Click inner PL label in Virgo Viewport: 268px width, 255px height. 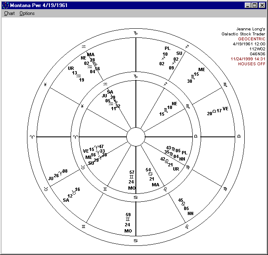pos(184,153)
